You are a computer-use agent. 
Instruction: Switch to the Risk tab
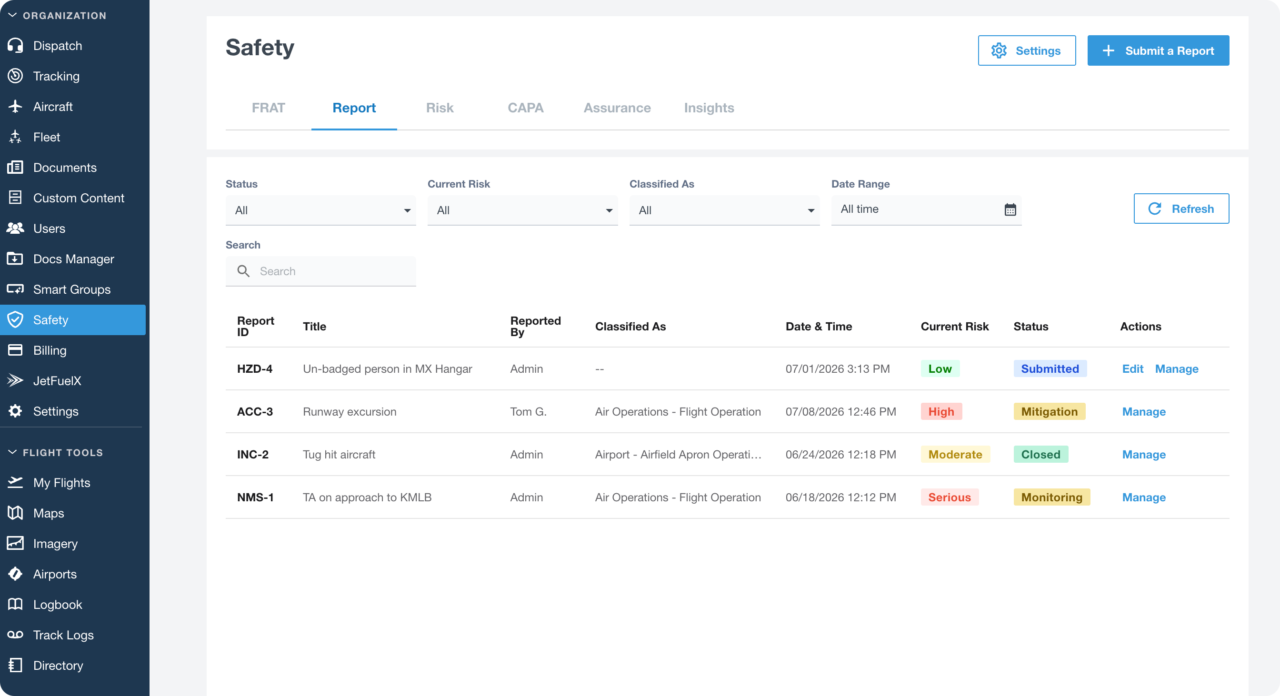(x=440, y=108)
